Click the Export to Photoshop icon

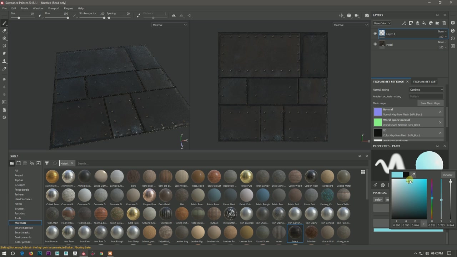coord(4,102)
